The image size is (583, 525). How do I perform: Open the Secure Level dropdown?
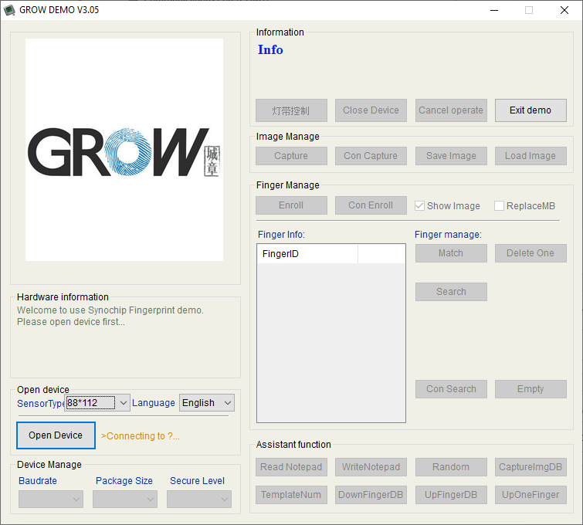[199, 500]
